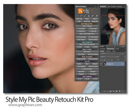This screenshot has width=130, height=109.
Task: Select the healing brush icon in SMP panel
Action: tap(93, 16)
